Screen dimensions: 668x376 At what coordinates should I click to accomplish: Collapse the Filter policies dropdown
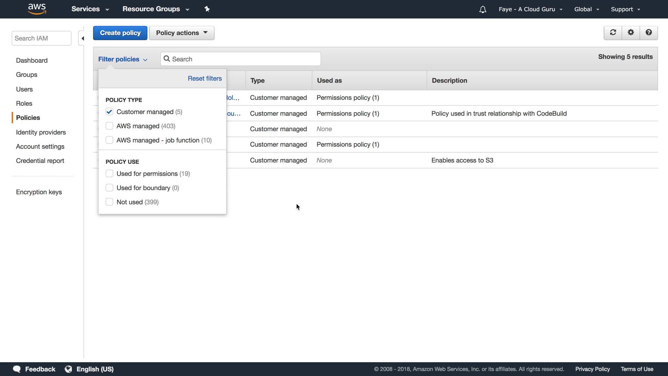coord(122,59)
